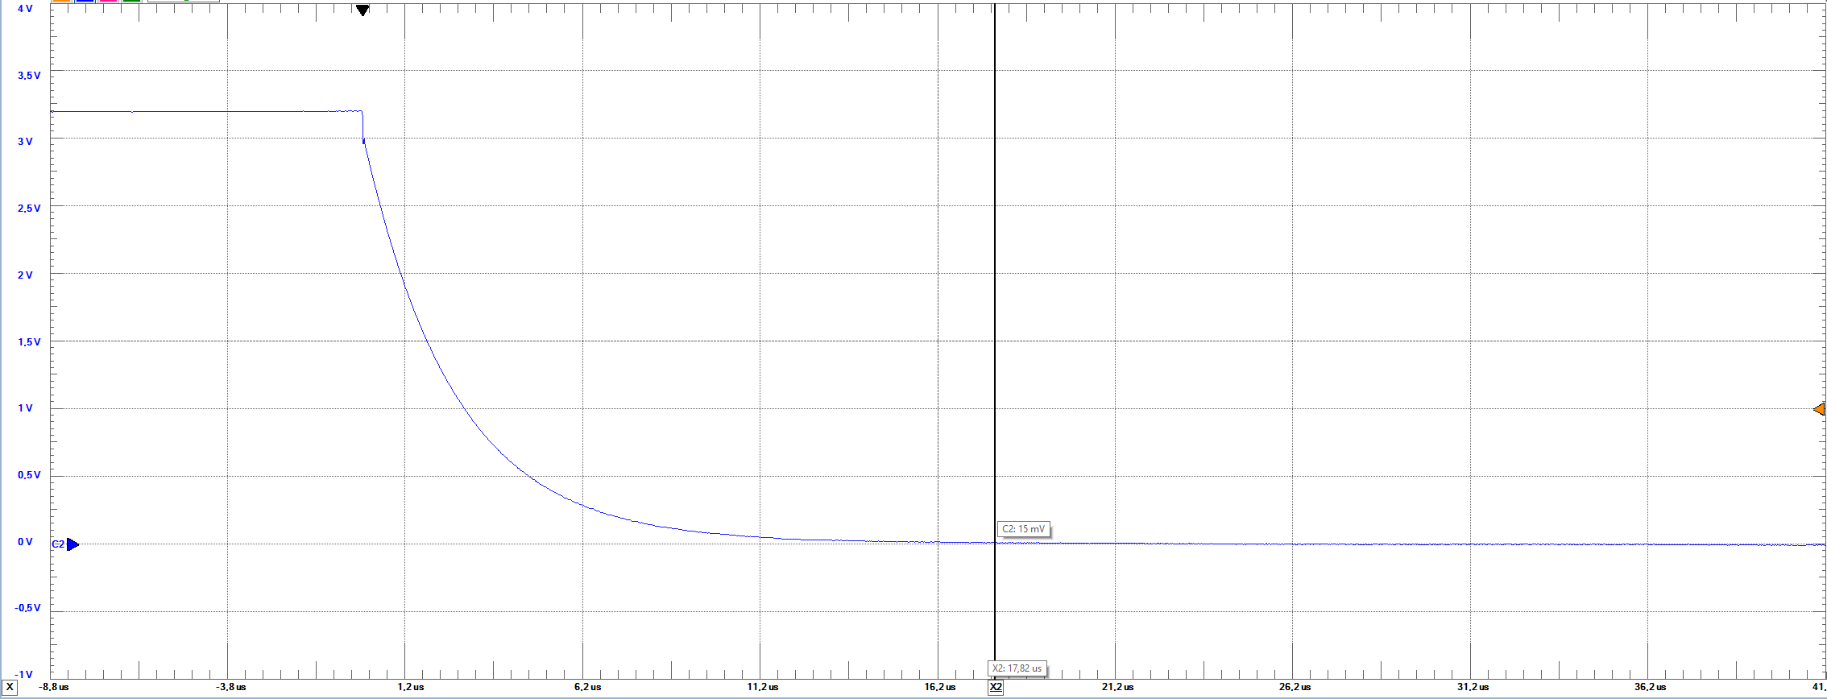This screenshot has width=1827, height=699.
Task: Click the 1,2 us time axis label
Action: coord(410,687)
